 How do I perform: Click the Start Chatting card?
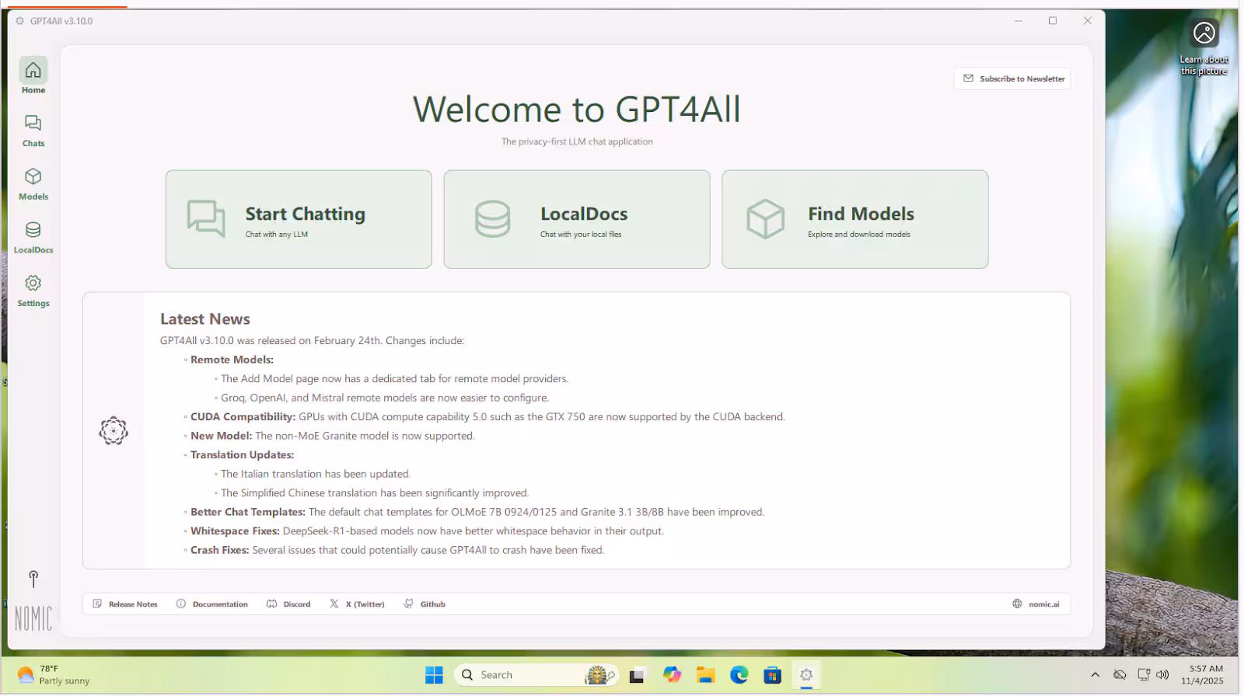point(299,220)
